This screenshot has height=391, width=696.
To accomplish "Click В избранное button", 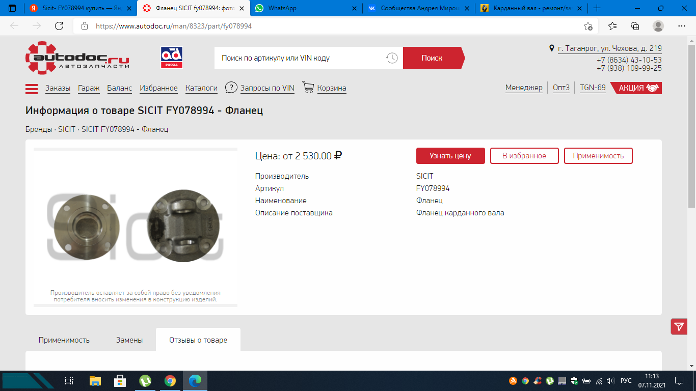I will [x=524, y=156].
